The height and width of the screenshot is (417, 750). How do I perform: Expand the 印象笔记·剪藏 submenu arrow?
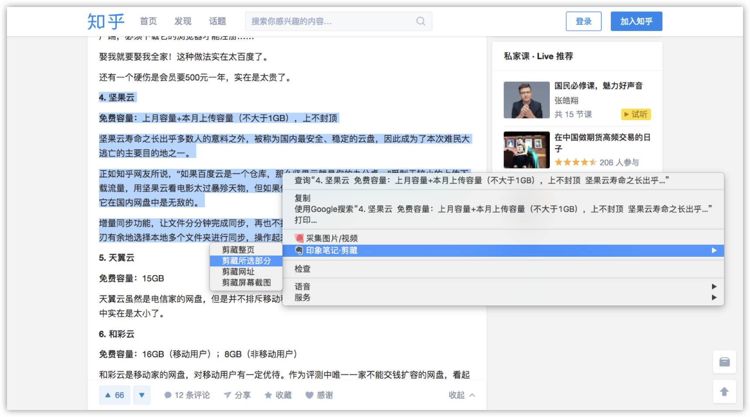(714, 250)
